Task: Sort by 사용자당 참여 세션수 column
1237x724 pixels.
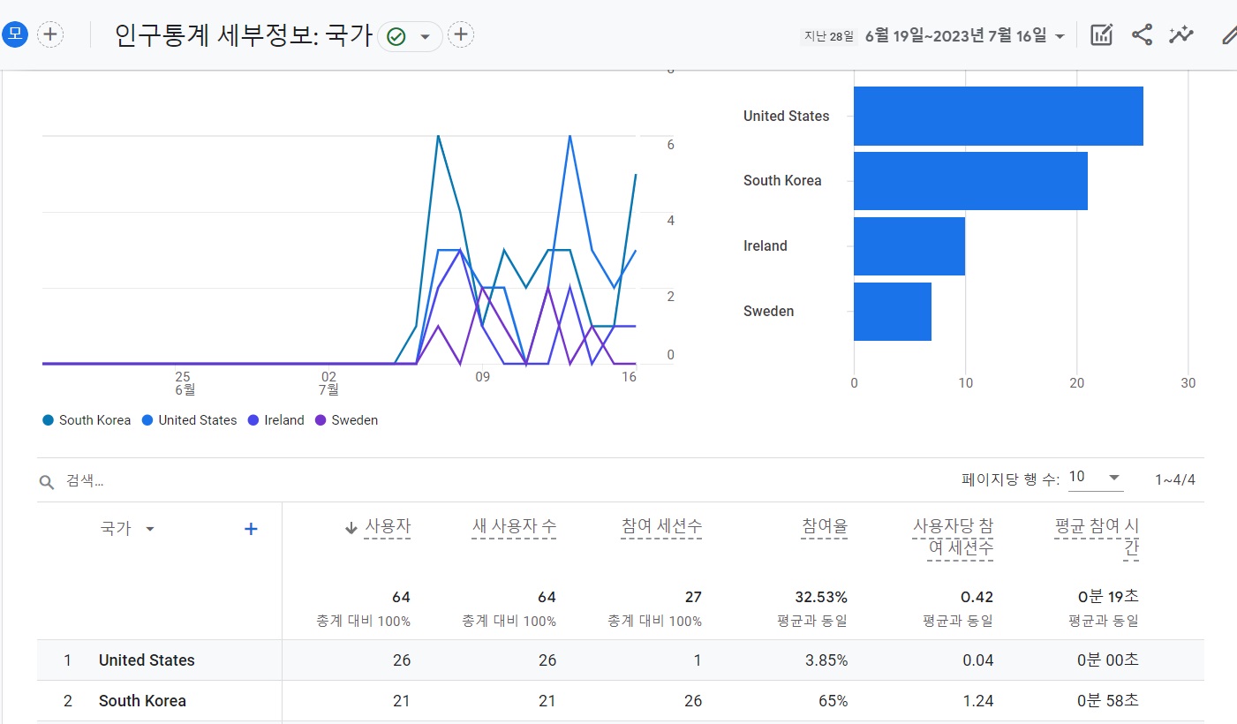Action: pyautogui.click(x=953, y=538)
